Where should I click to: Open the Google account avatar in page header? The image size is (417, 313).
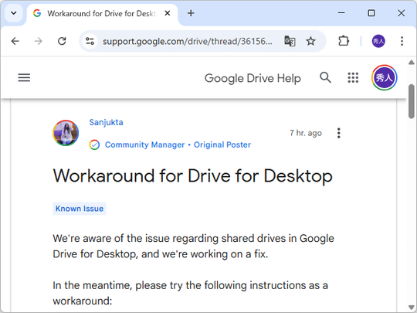(x=384, y=78)
